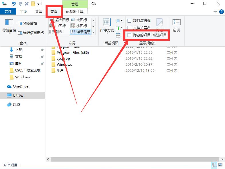Toggle the 预览窗格 pane
Image resolution: width=225 pixels, height=169 pixels.
click(28, 23)
